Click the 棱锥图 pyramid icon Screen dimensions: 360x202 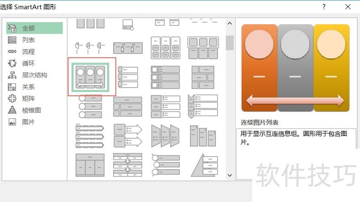(x=12, y=110)
